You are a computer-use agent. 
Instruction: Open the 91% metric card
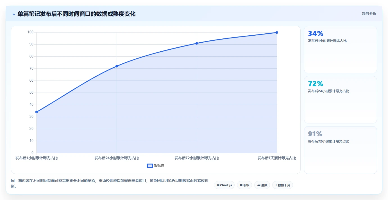[x=341, y=150]
